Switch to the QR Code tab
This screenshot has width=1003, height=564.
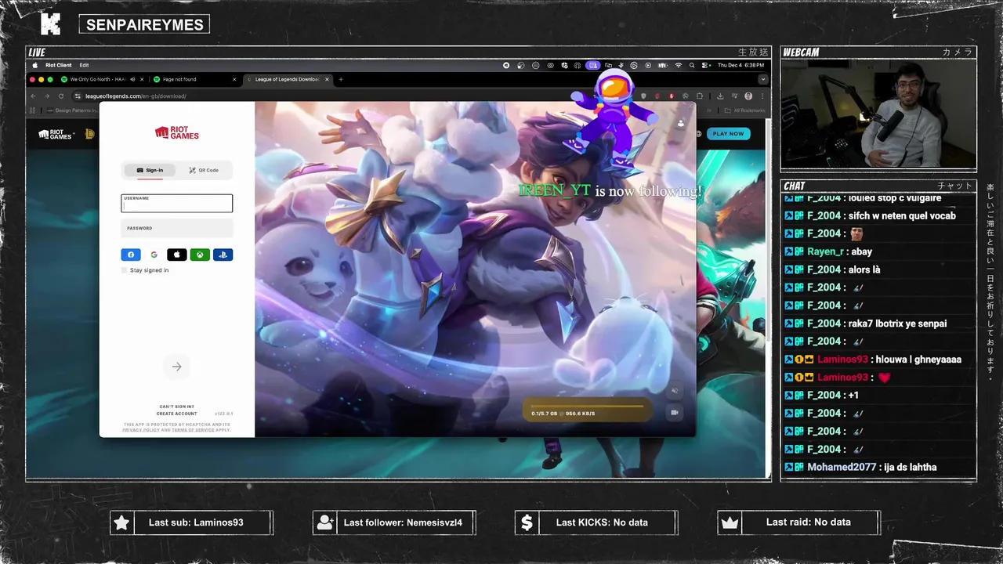[x=204, y=170]
